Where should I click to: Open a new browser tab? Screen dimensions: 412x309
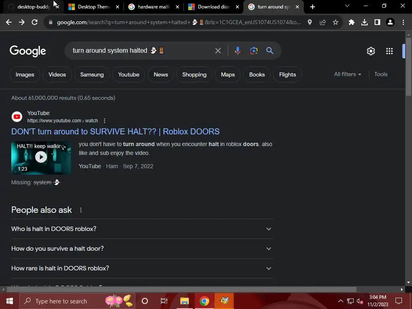coord(312,7)
